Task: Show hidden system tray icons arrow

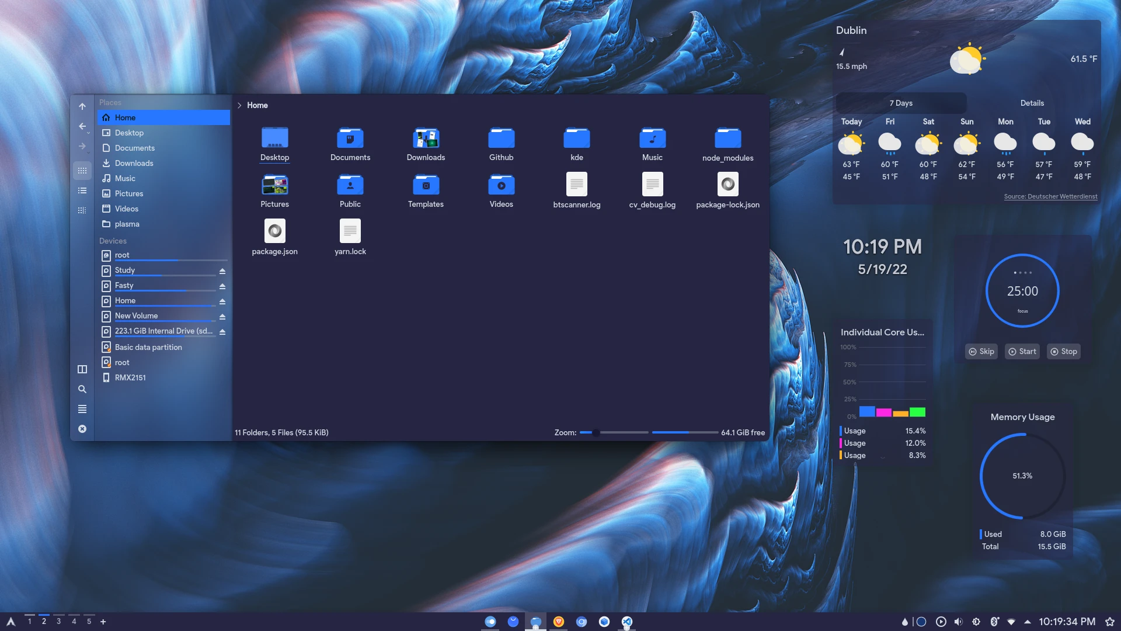Action: coord(1028,622)
